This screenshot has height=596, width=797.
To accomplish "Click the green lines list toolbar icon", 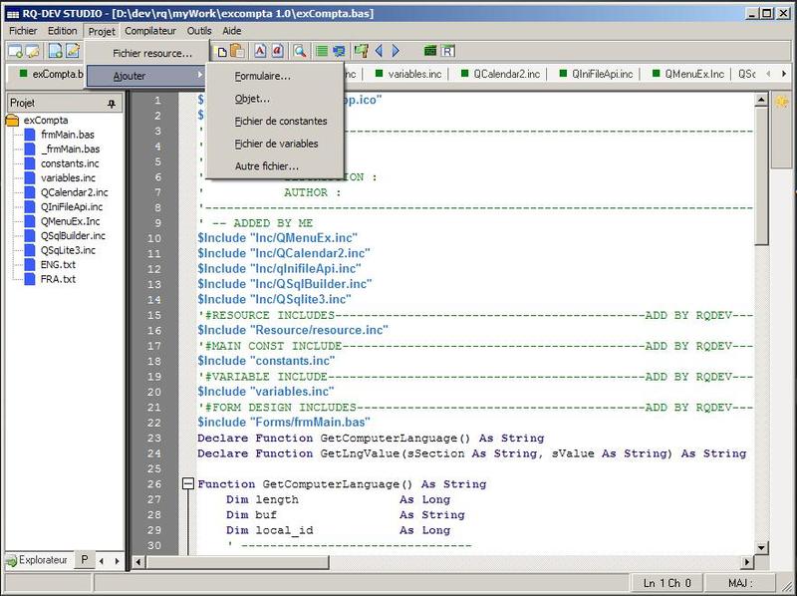I will pyautogui.click(x=321, y=51).
